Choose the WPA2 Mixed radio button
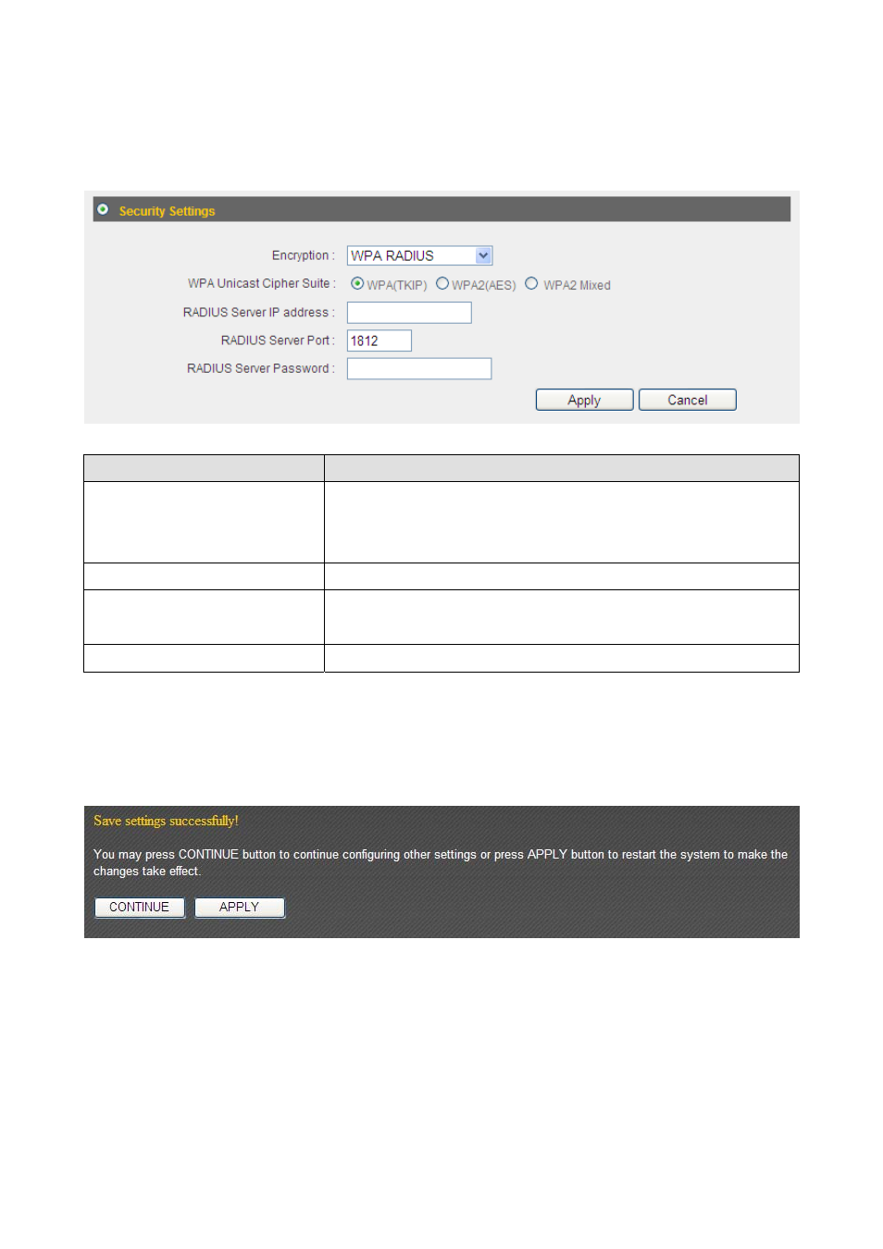 pos(531,284)
